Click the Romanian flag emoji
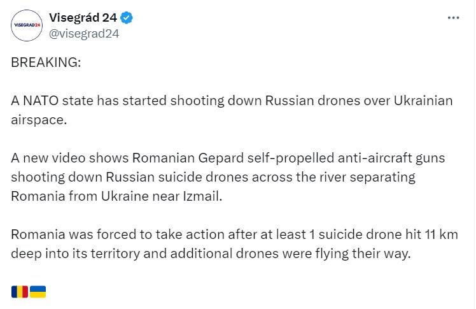The height and width of the screenshot is (309, 476). 19,292
